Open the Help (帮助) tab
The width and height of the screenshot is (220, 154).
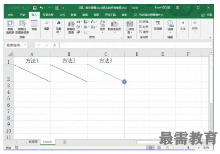124,15
